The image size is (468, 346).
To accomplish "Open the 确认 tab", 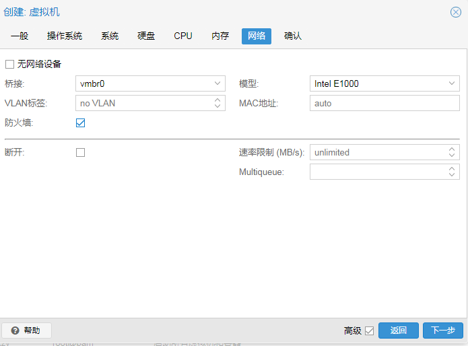I will (x=293, y=36).
